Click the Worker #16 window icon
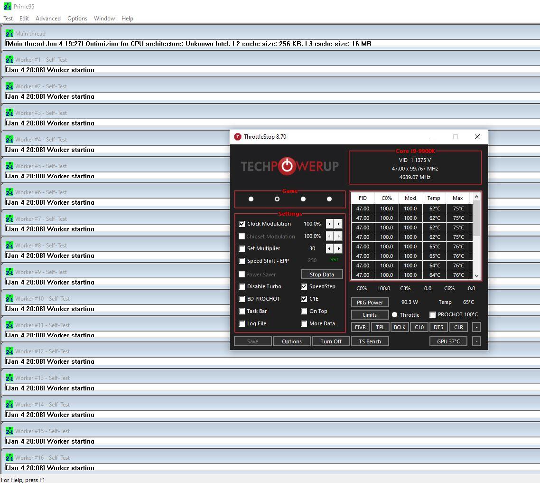540x483 pixels. click(9, 458)
